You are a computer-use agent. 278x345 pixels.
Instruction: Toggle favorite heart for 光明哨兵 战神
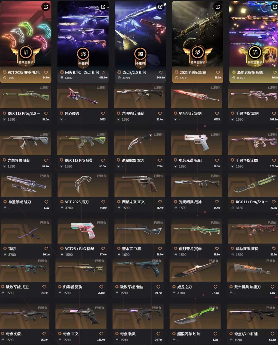(217, 202)
